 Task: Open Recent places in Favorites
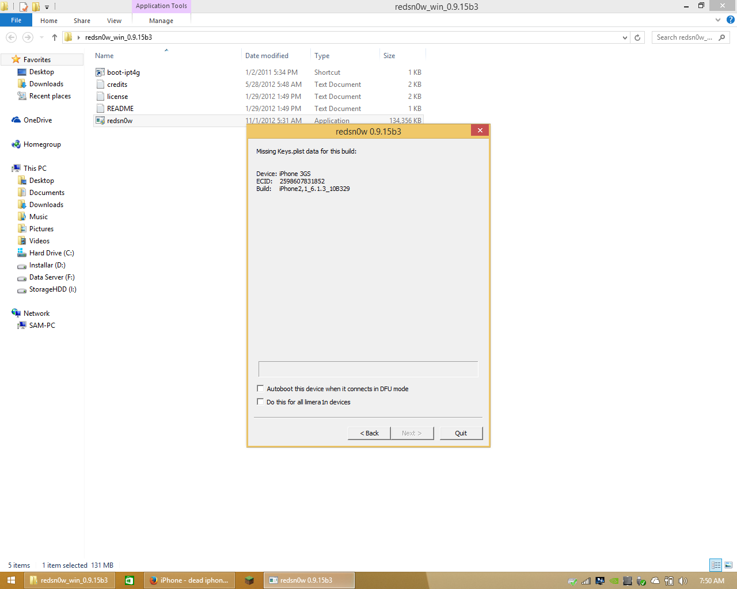[x=50, y=96]
